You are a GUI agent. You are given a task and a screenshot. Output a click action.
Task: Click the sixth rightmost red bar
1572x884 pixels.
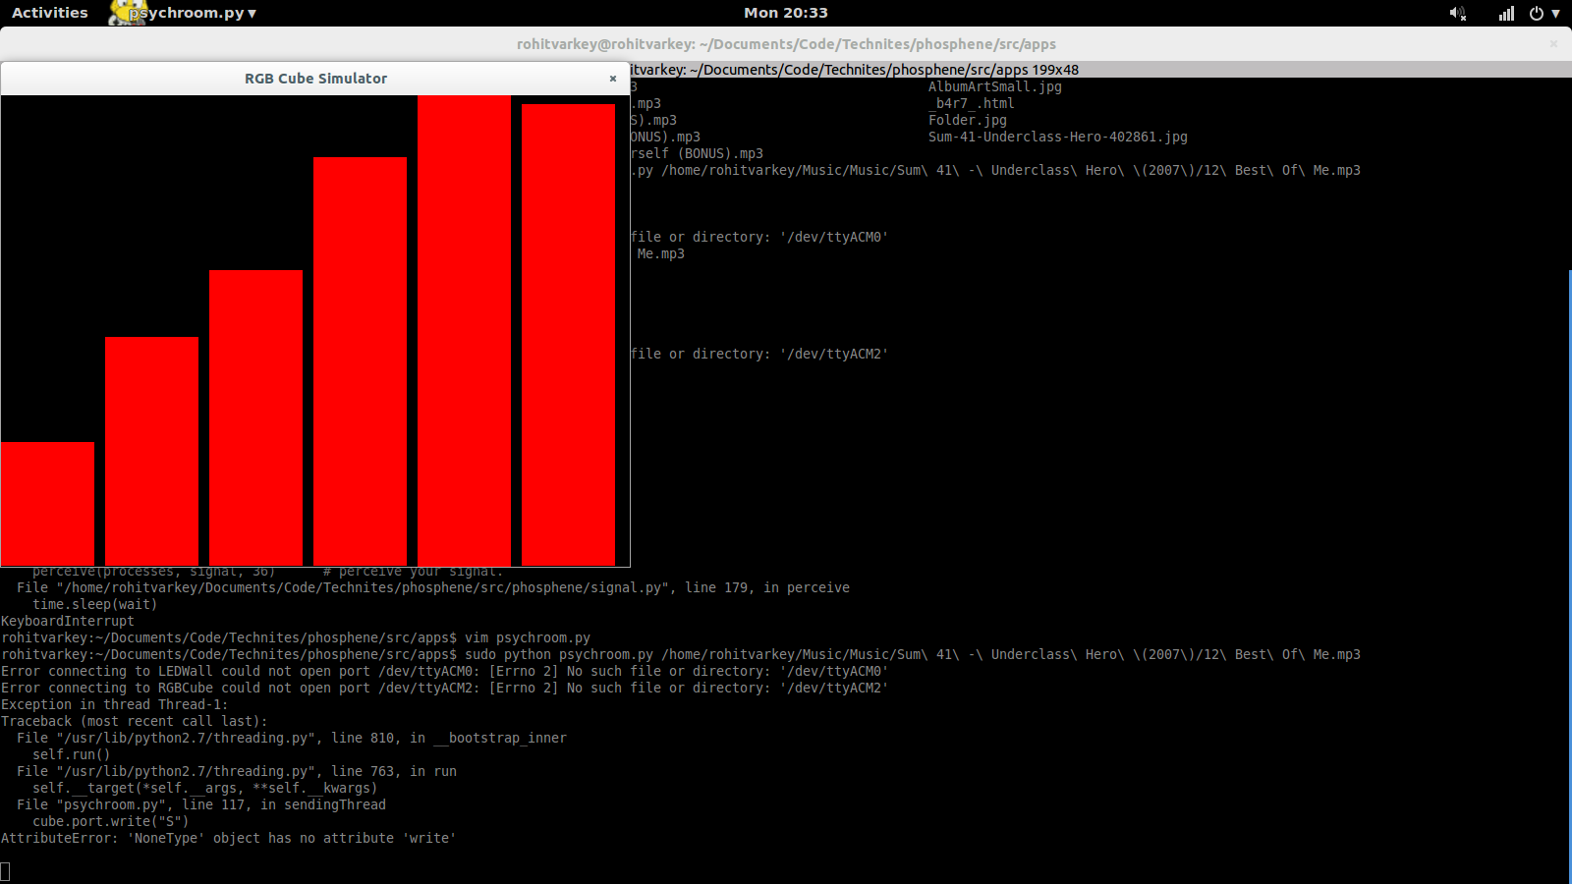(x=568, y=335)
